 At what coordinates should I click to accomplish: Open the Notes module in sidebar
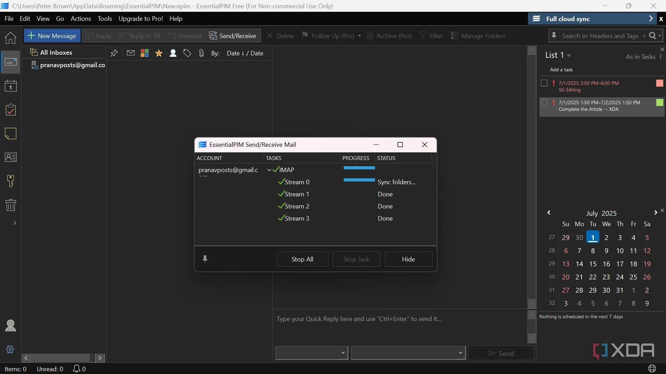10,134
